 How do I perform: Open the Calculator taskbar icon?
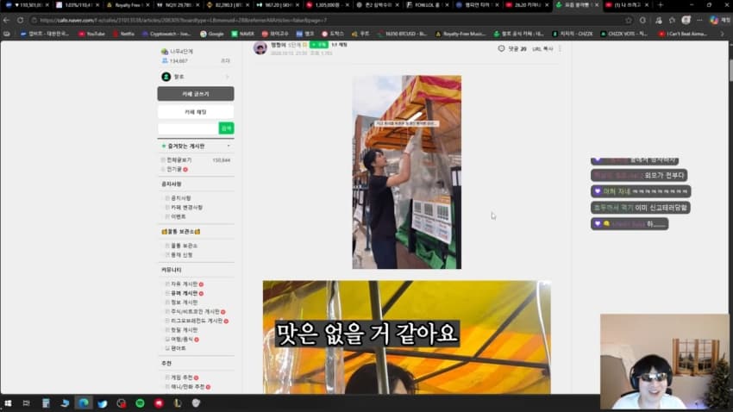click(46, 403)
